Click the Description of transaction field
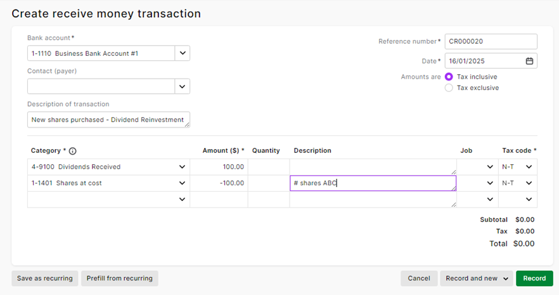Image resolution: width=559 pixels, height=295 pixels. pyautogui.click(x=108, y=120)
